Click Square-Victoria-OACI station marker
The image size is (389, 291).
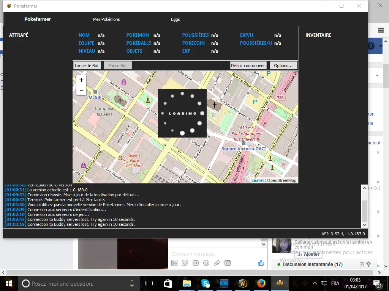244,143
